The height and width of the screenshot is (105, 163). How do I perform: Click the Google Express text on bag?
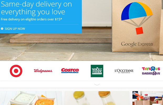point(137,44)
